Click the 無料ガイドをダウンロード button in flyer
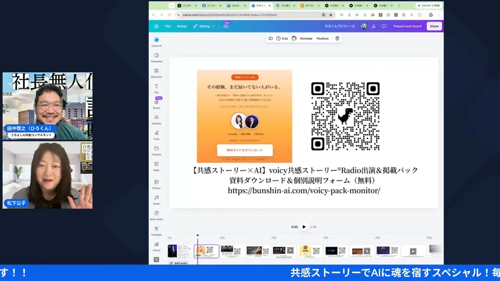The height and width of the screenshot is (281, 500). [x=245, y=150]
